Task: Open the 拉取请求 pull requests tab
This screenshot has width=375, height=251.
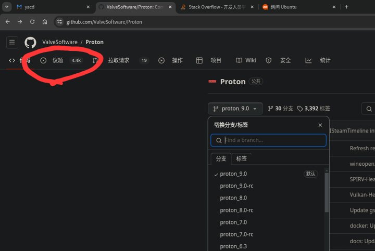Action: (x=118, y=60)
